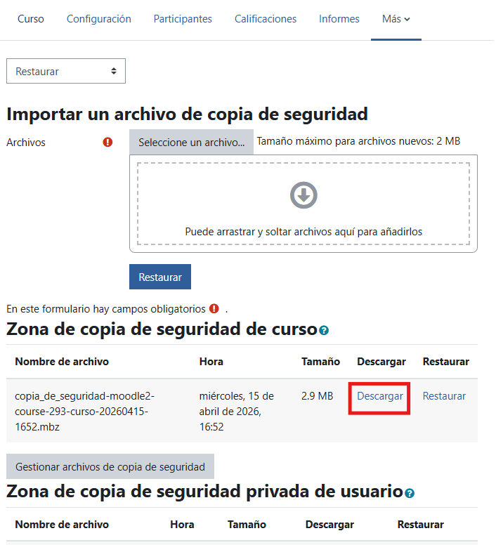Switch to Participantes tab
The height and width of the screenshot is (545, 496).
(x=183, y=19)
